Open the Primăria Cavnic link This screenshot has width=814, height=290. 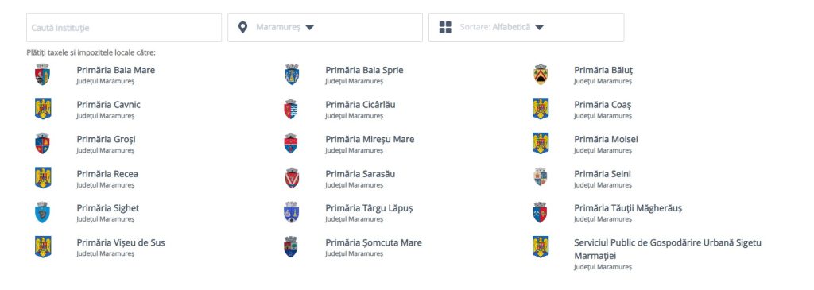(108, 105)
